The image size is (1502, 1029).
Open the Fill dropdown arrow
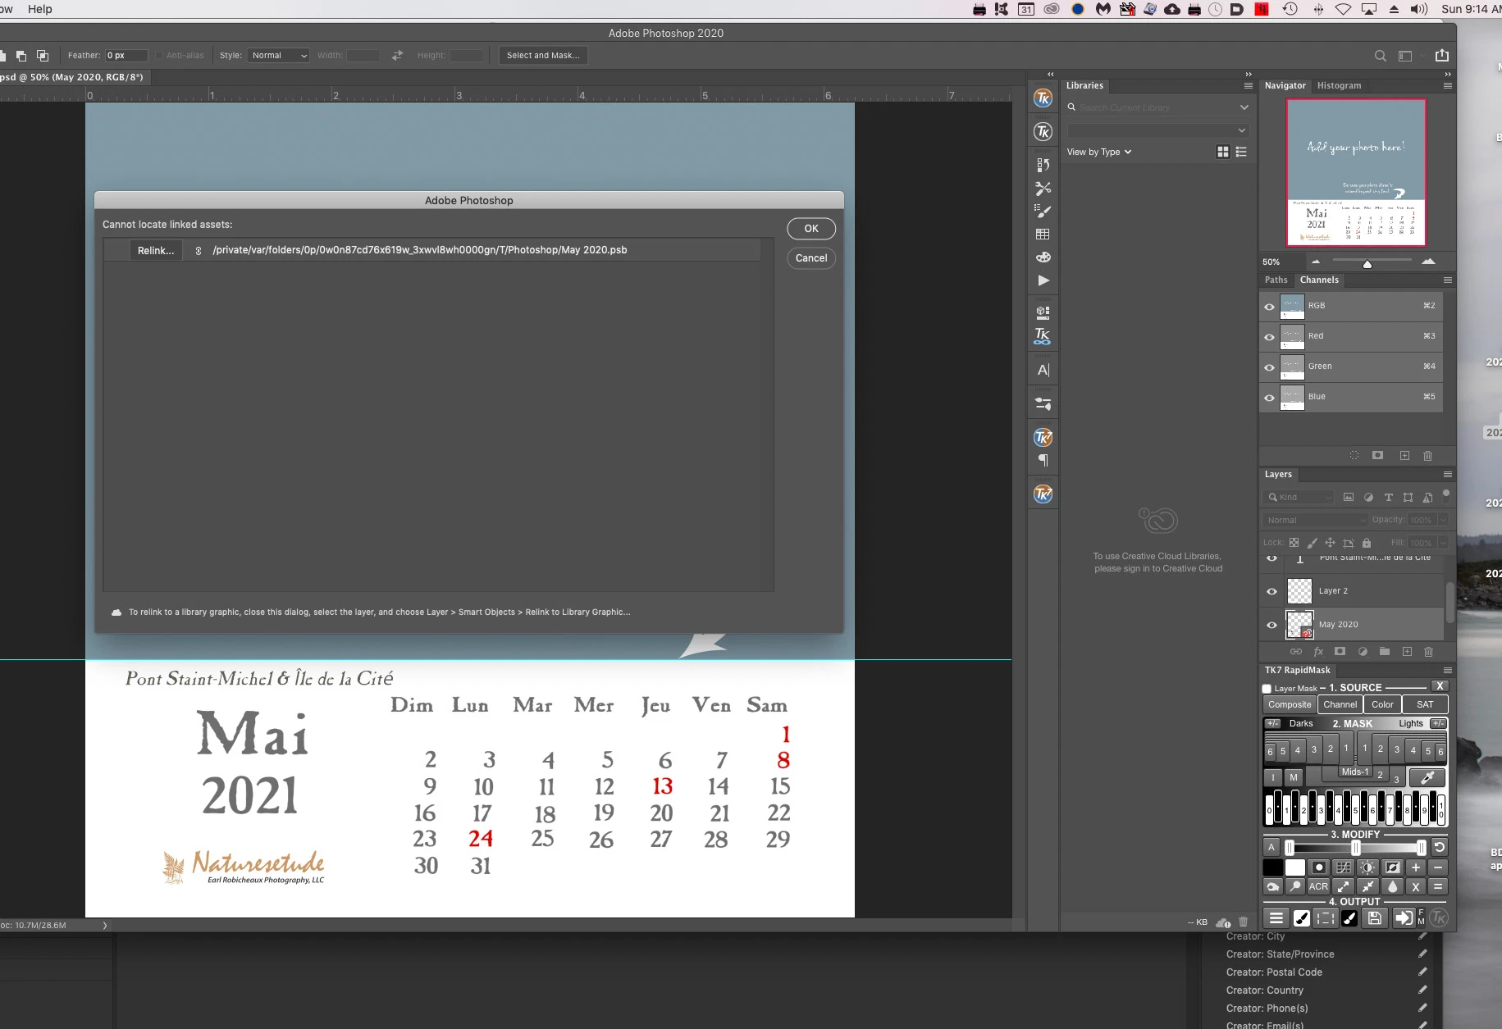click(x=1443, y=543)
